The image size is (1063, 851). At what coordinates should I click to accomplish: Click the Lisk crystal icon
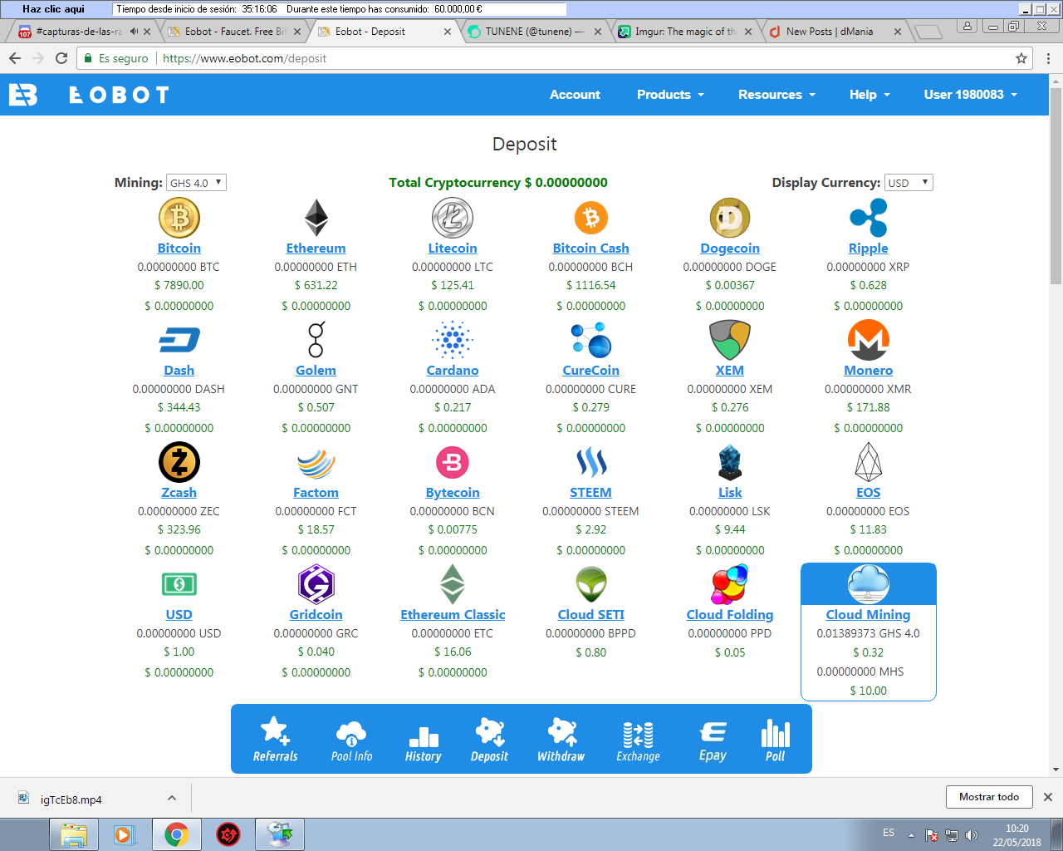pyautogui.click(x=730, y=462)
